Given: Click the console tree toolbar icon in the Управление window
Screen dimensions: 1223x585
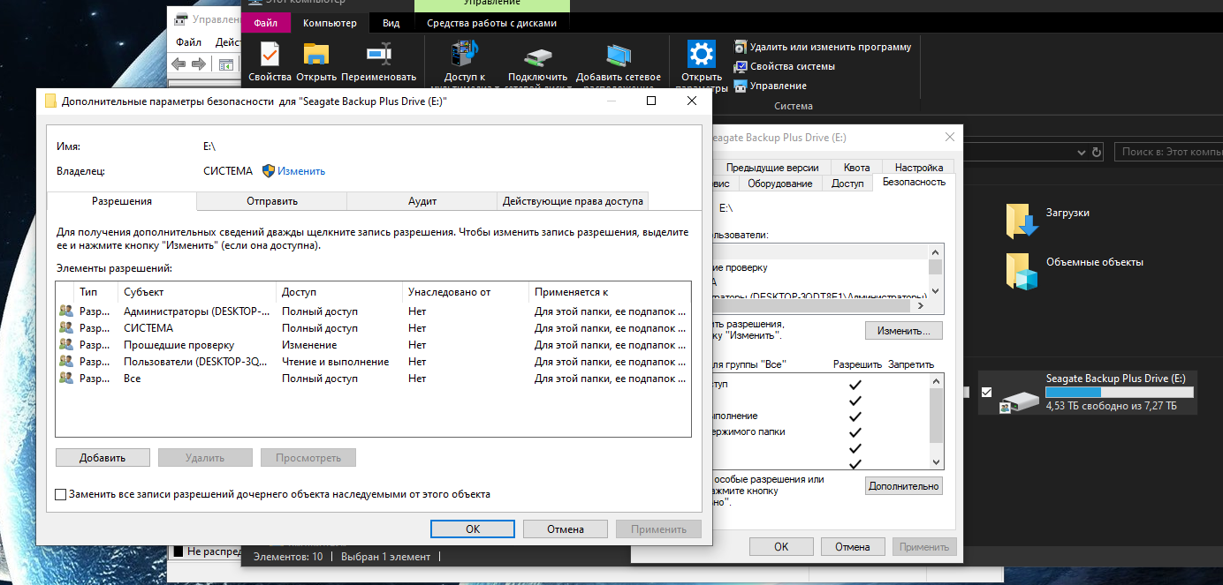Looking at the screenshot, I should point(227,64).
